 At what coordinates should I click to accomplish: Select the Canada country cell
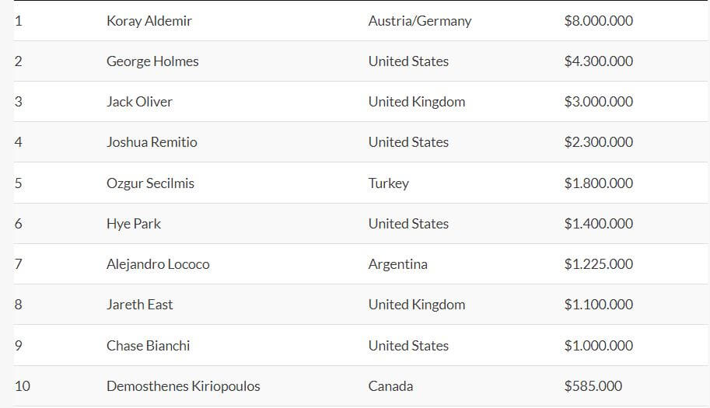(x=390, y=386)
